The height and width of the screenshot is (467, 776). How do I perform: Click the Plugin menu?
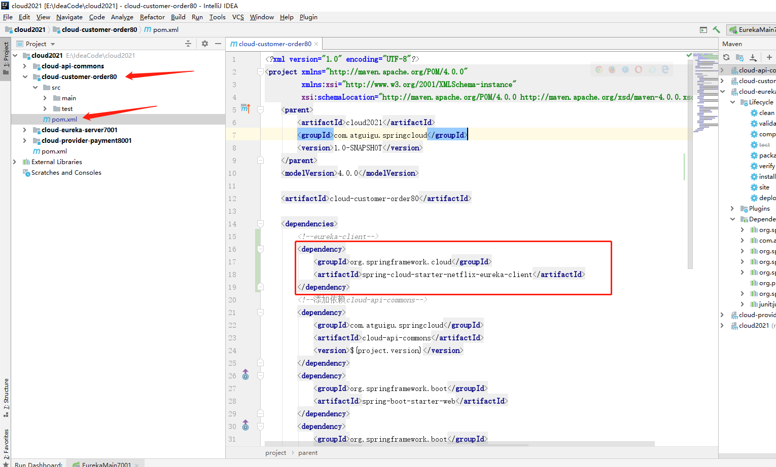(x=308, y=17)
